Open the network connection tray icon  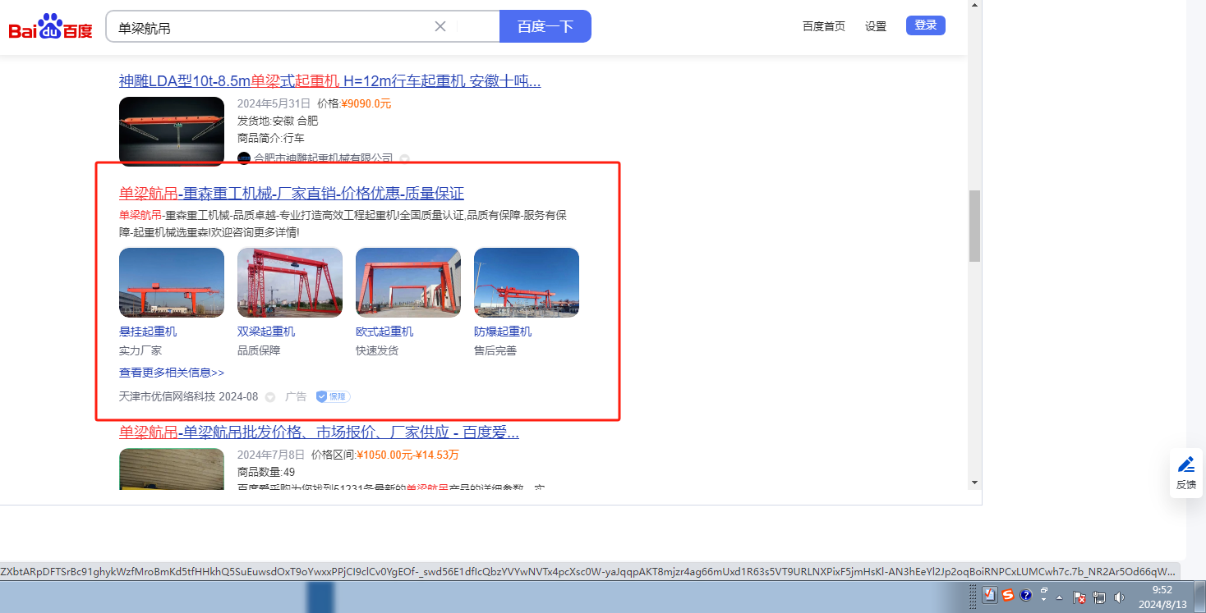(1099, 597)
